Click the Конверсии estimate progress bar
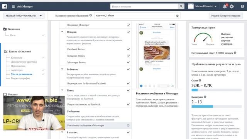 [217, 107]
